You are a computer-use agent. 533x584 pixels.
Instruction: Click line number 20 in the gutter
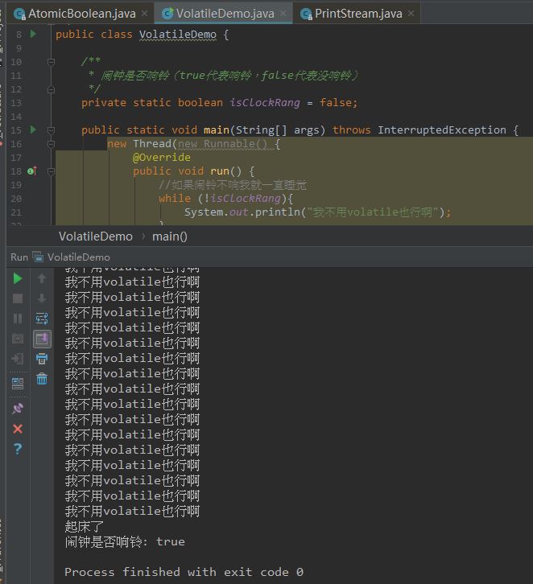tap(15, 199)
